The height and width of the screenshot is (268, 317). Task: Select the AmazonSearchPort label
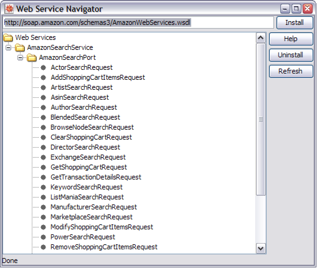[x=67, y=58]
